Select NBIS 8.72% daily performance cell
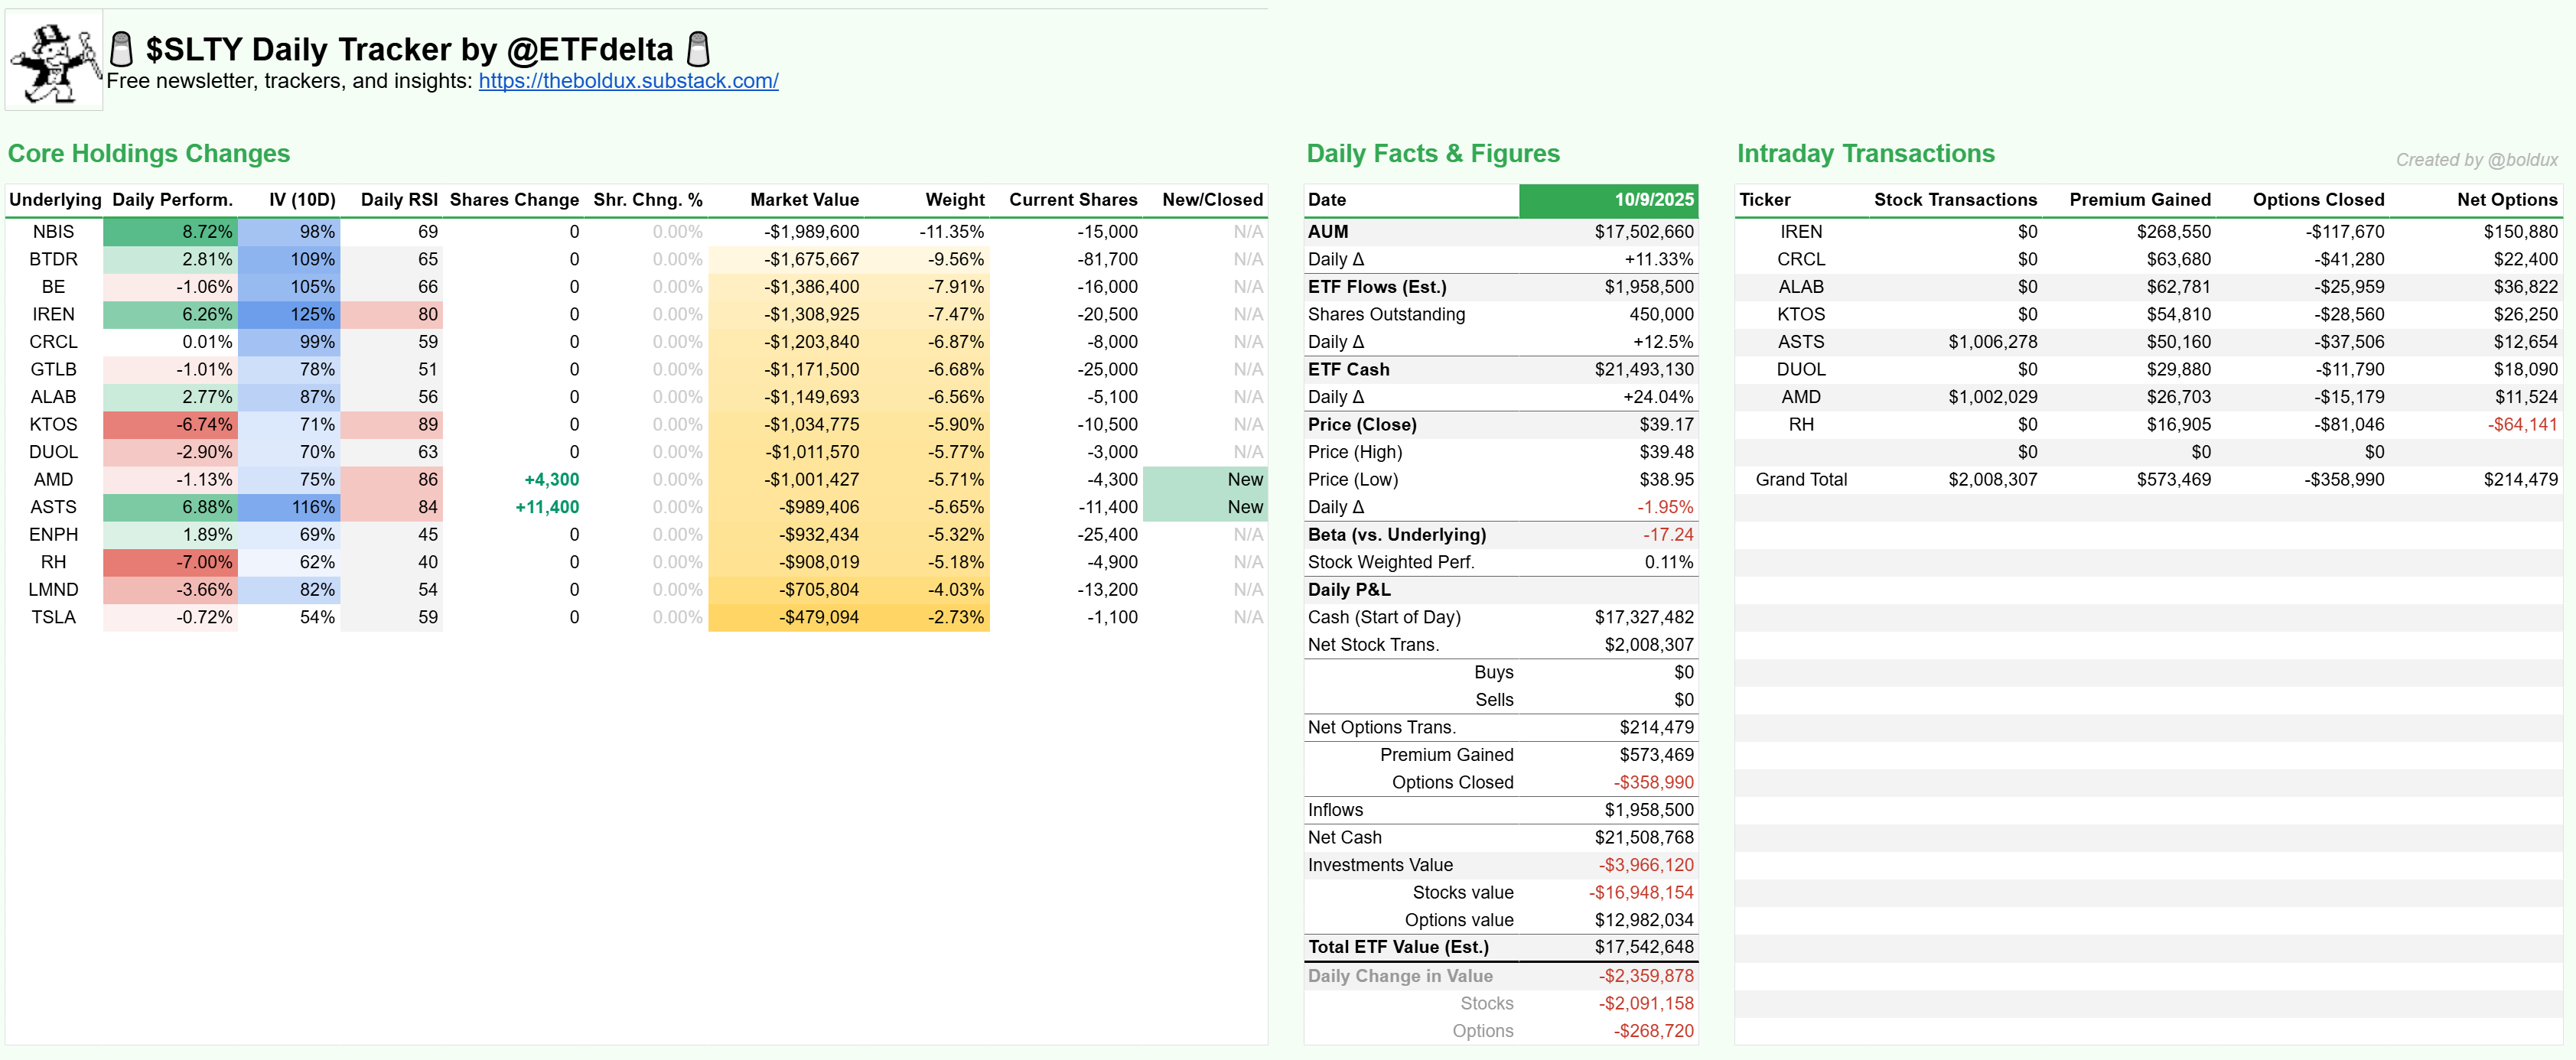This screenshot has width=2576, height=1060. click(x=206, y=232)
